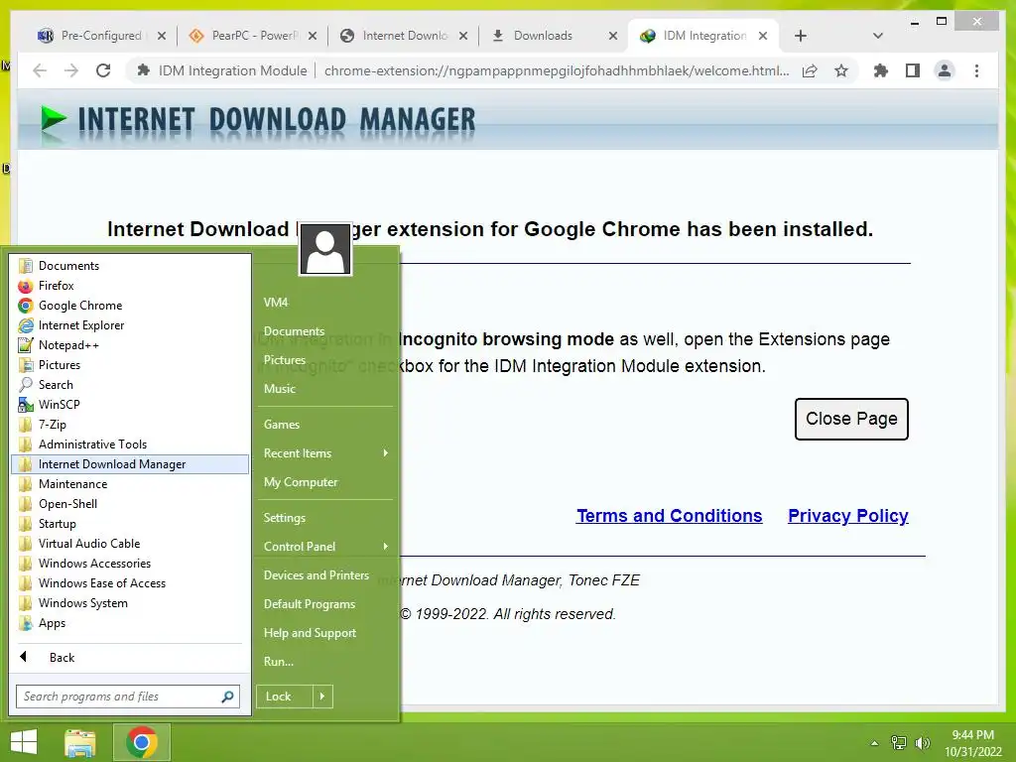The image size is (1016, 762).
Task: Open the shutdown options arrow beside Lock
Action: click(x=322, y=697)
